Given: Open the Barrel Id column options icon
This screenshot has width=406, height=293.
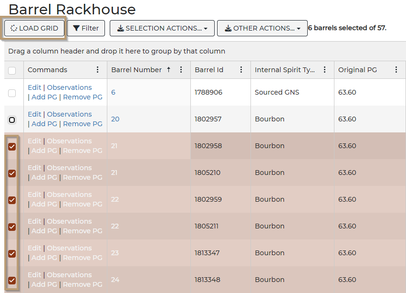Looking at the screenshot, I should (241, 70).
